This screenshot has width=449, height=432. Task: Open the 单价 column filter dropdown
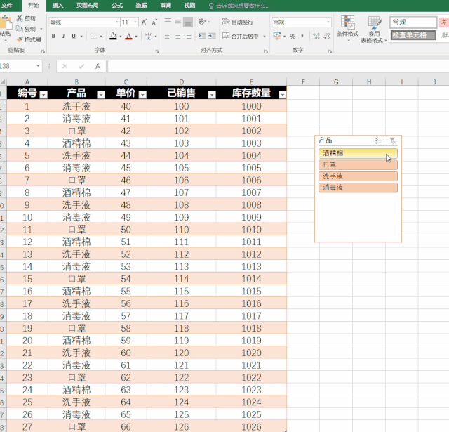(x=142, y=95)
